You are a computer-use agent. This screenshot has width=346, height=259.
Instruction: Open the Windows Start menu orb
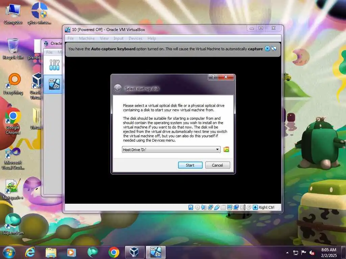click(x=9, y=252)
